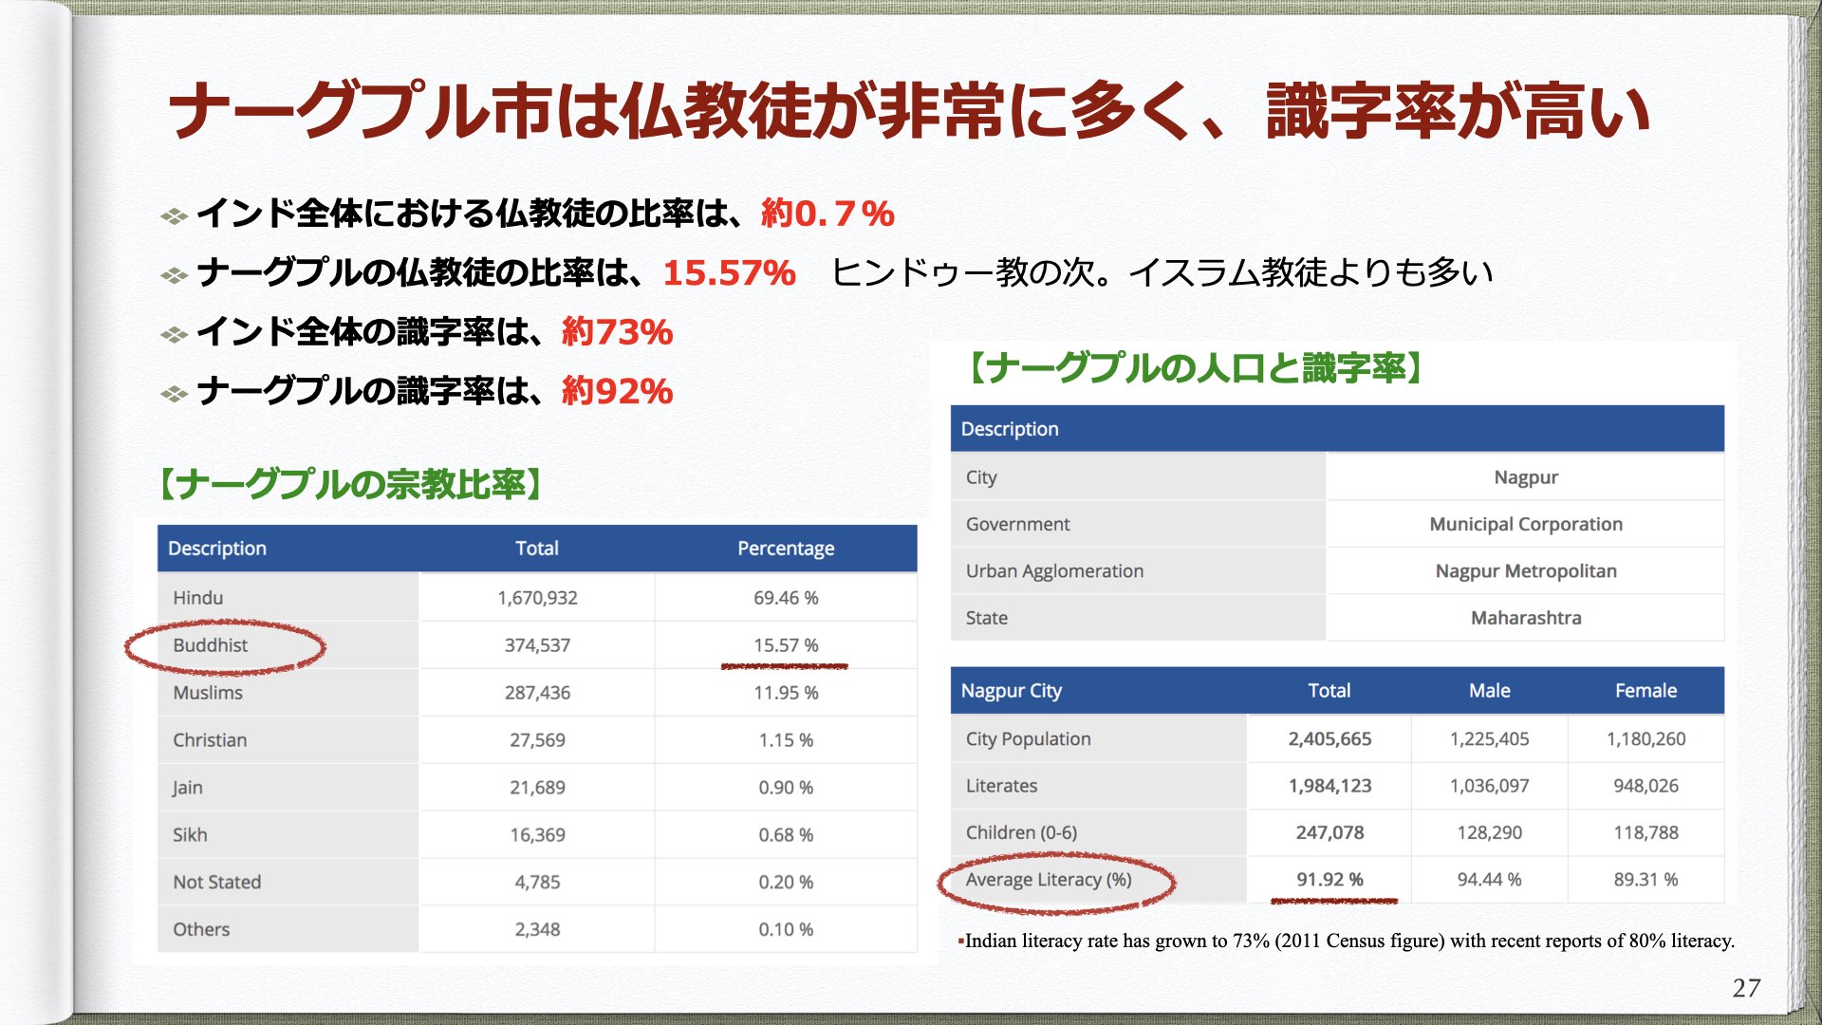Click the Average Literacy (%) label

tap(1048, 880)
